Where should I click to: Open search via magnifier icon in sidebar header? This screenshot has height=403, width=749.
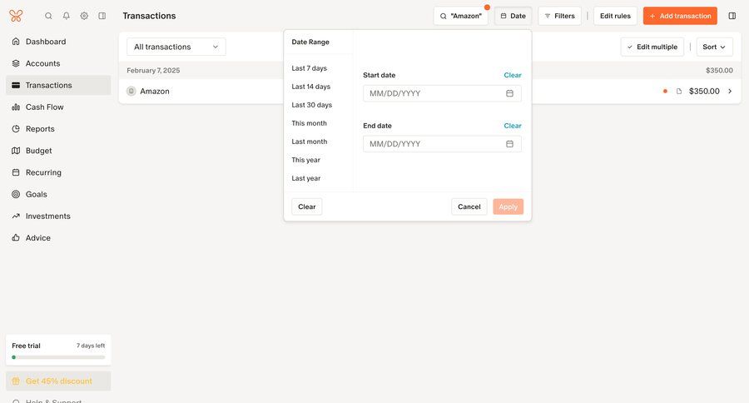48,16
